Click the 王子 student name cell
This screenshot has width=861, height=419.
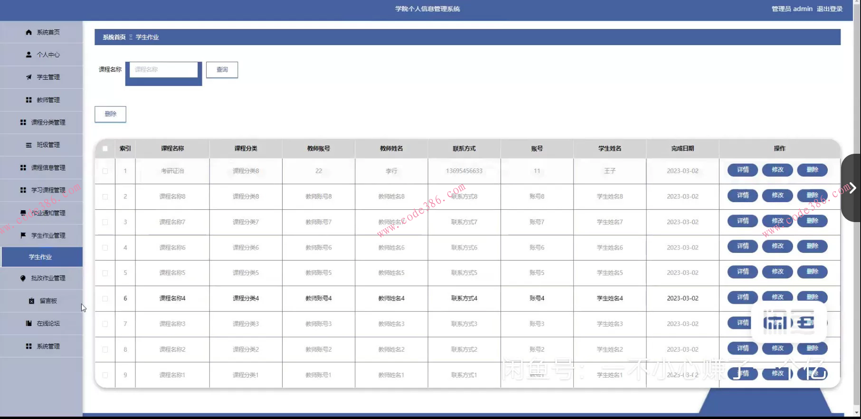tap(610, 171)
